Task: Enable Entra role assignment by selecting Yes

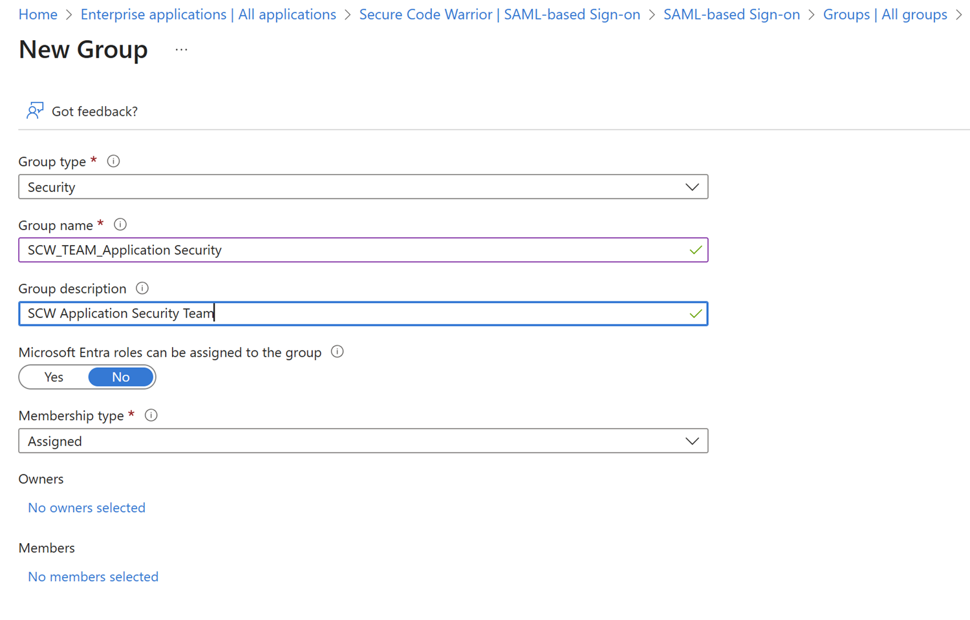Action: point(53,377)
